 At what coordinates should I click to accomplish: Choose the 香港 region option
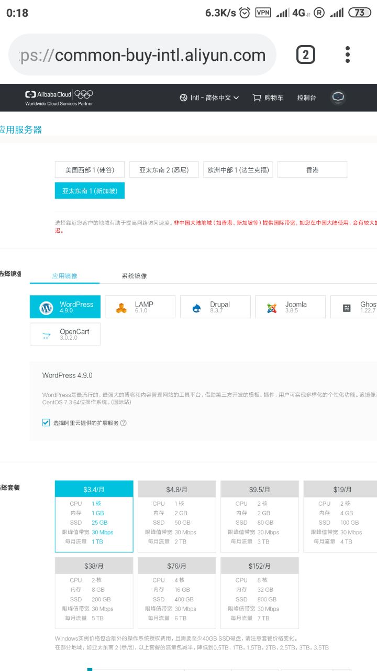(x=312, y=170)
